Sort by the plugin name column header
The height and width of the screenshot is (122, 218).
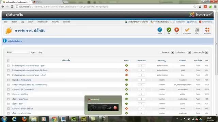[x=66, y=60]
